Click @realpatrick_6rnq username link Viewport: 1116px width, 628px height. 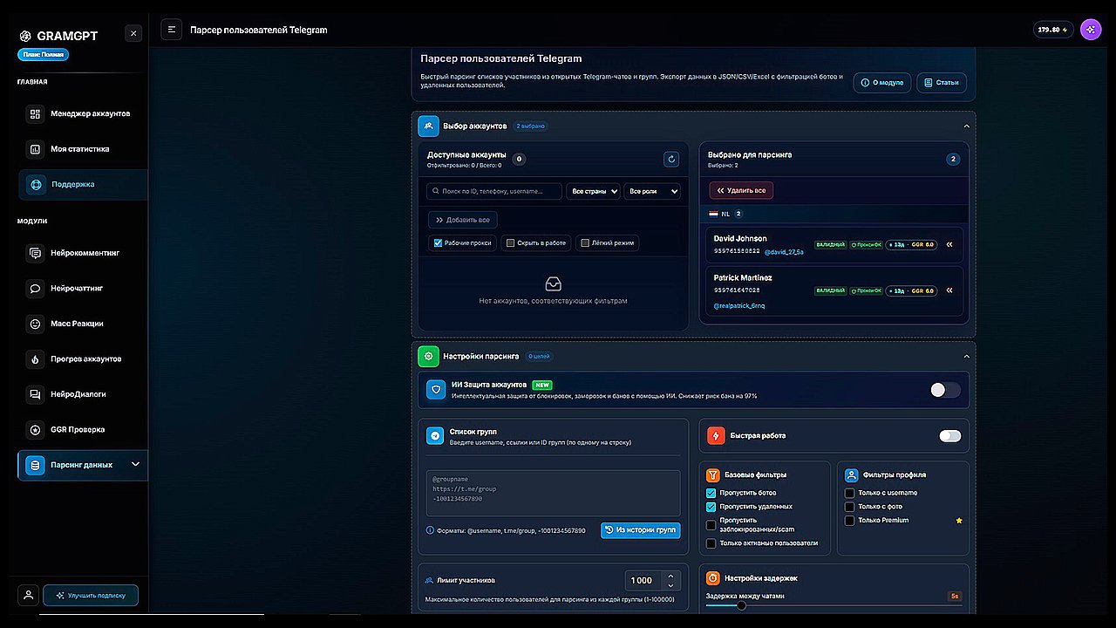[x=739, y=306]
